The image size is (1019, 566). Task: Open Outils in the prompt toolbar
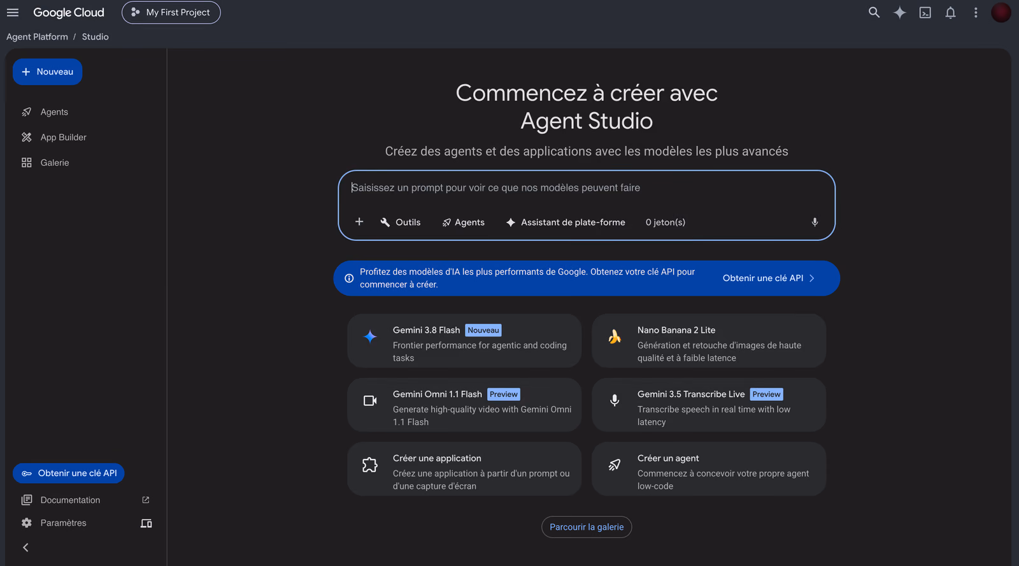(x=401, y=222)
